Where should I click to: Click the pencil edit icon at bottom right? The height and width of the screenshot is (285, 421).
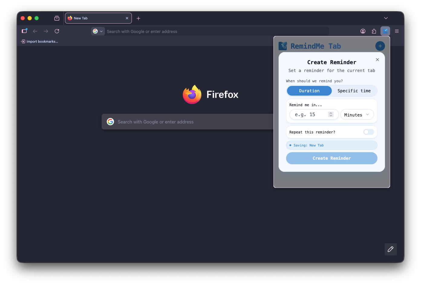click(390, 249)
